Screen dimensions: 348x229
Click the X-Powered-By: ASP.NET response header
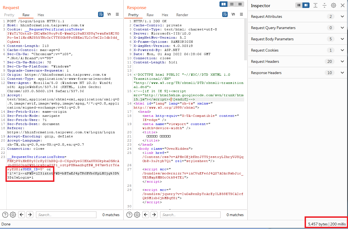tap(157, 50)
